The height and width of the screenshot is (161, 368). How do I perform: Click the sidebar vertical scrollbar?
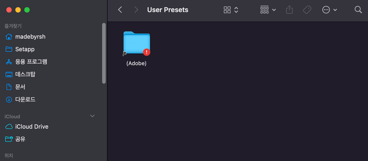tap(104, 53)
